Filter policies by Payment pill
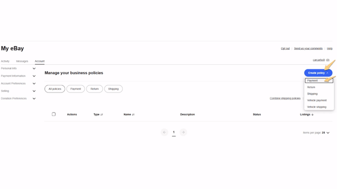The width and height of the screenshot is (337, 189). click(x=75, y=89)
